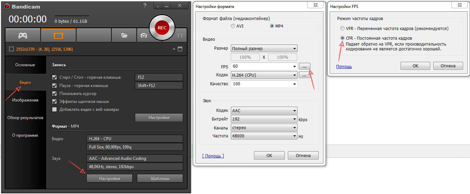Open [ Помощь ] link in format dialog
The height and width of the screenshot is (194, 470).
tap(213, 156)
